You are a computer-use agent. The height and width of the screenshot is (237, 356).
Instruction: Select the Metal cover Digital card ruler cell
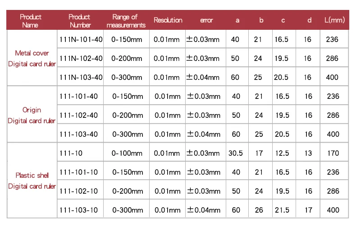pyautogui.click(x=32, y=59)
